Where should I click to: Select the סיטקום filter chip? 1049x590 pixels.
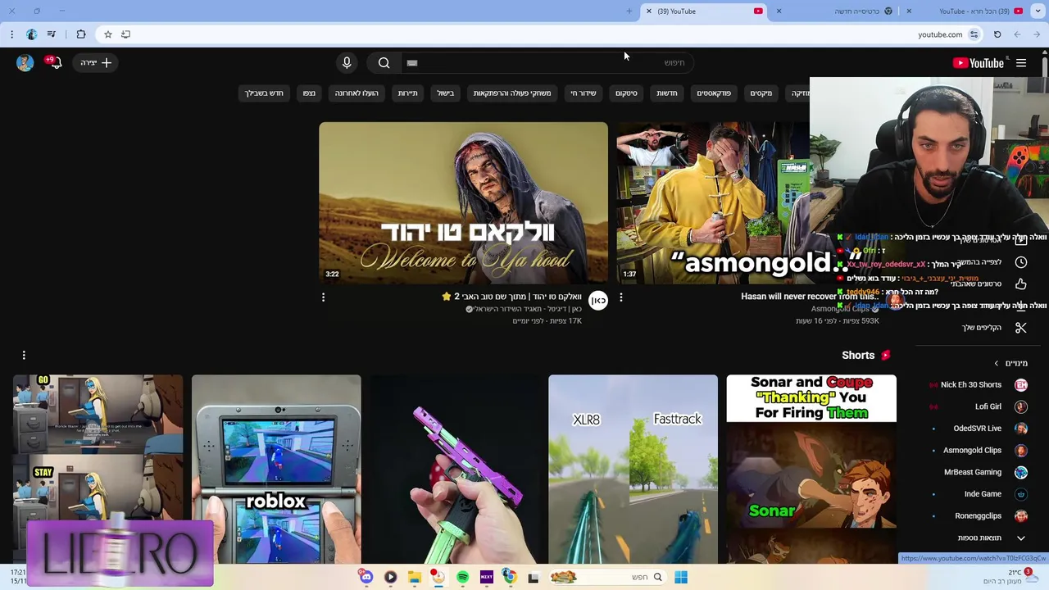[x=626, y=93]
